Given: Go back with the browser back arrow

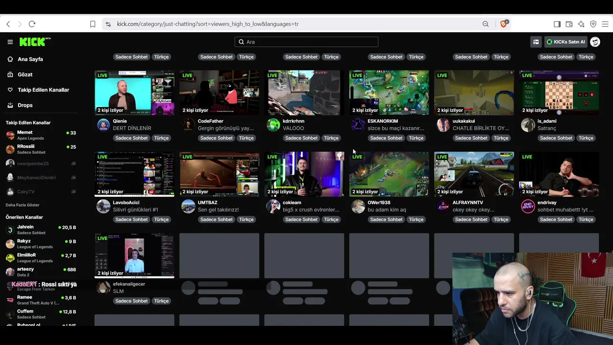Looking at the screenshot, I should pos(8,24).
